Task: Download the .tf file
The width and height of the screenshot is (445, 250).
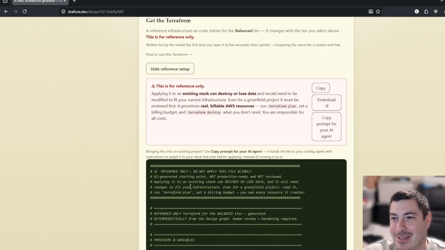Action: click(326, 103)
